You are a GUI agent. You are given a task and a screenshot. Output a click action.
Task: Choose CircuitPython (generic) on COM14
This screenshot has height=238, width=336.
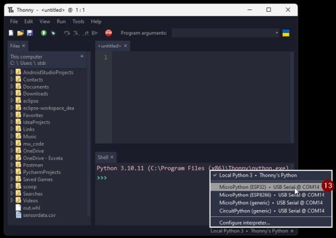(x=271, y=211)
